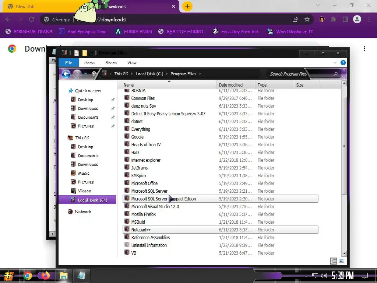Select Downloads under Quick access
Image resolution: width=377 pixels, height=283 pixels.
pyautogui.click(x=88, y=108)
